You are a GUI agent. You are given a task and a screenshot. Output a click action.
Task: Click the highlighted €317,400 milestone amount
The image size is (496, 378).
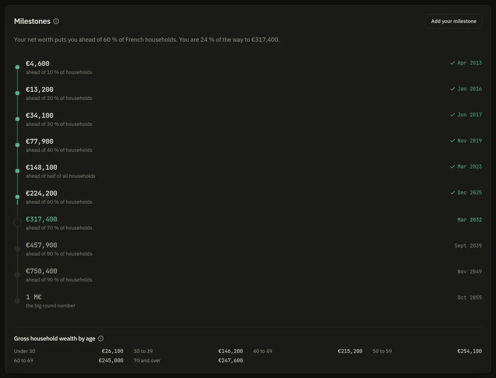[x=42, y=219]
